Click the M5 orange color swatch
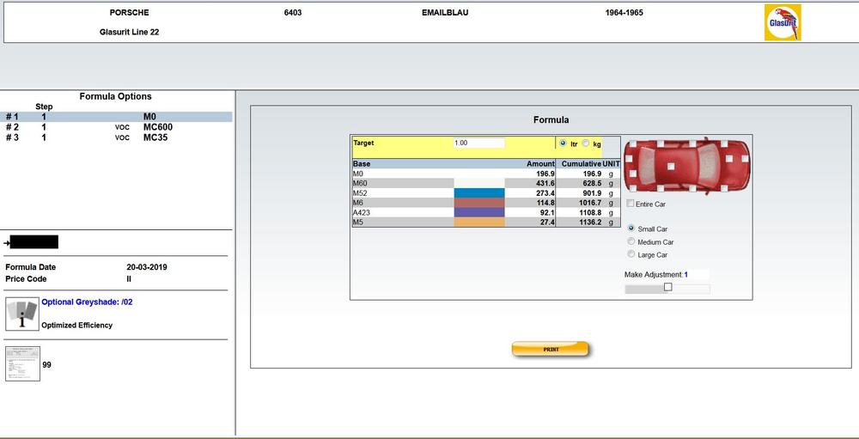The height and width of the screenshot is (439, 859). coord(478,222)
